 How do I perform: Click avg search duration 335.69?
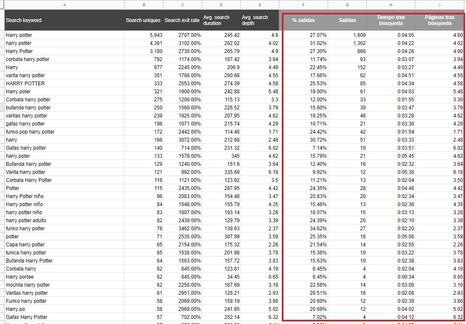click(221, 172)
